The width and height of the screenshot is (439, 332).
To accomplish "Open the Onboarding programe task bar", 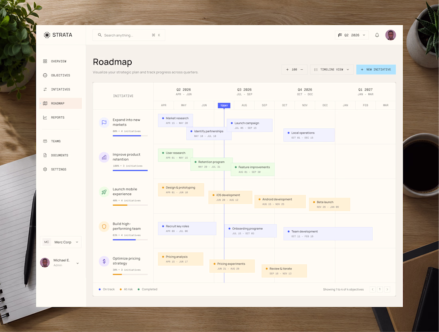I will (x=251, y=231).
